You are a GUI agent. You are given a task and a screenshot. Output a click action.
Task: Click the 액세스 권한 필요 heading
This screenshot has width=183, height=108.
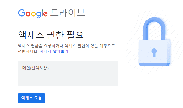(51, 35)
